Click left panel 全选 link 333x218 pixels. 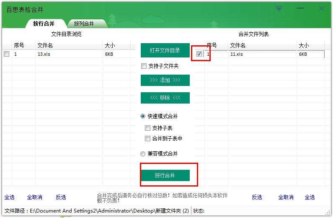click(10, 197)
